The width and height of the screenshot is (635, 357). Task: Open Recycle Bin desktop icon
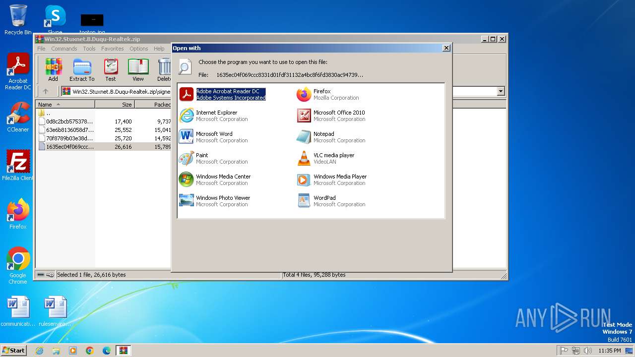pyautogui.click(x=18, y=20)
